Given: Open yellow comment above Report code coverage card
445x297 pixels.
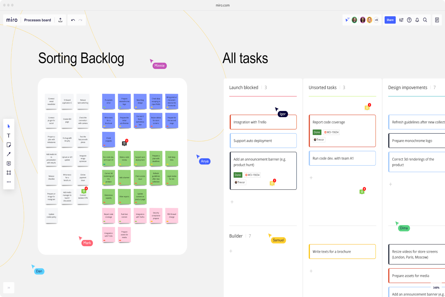Looking at the screenshot, I should tap(367, 108).
